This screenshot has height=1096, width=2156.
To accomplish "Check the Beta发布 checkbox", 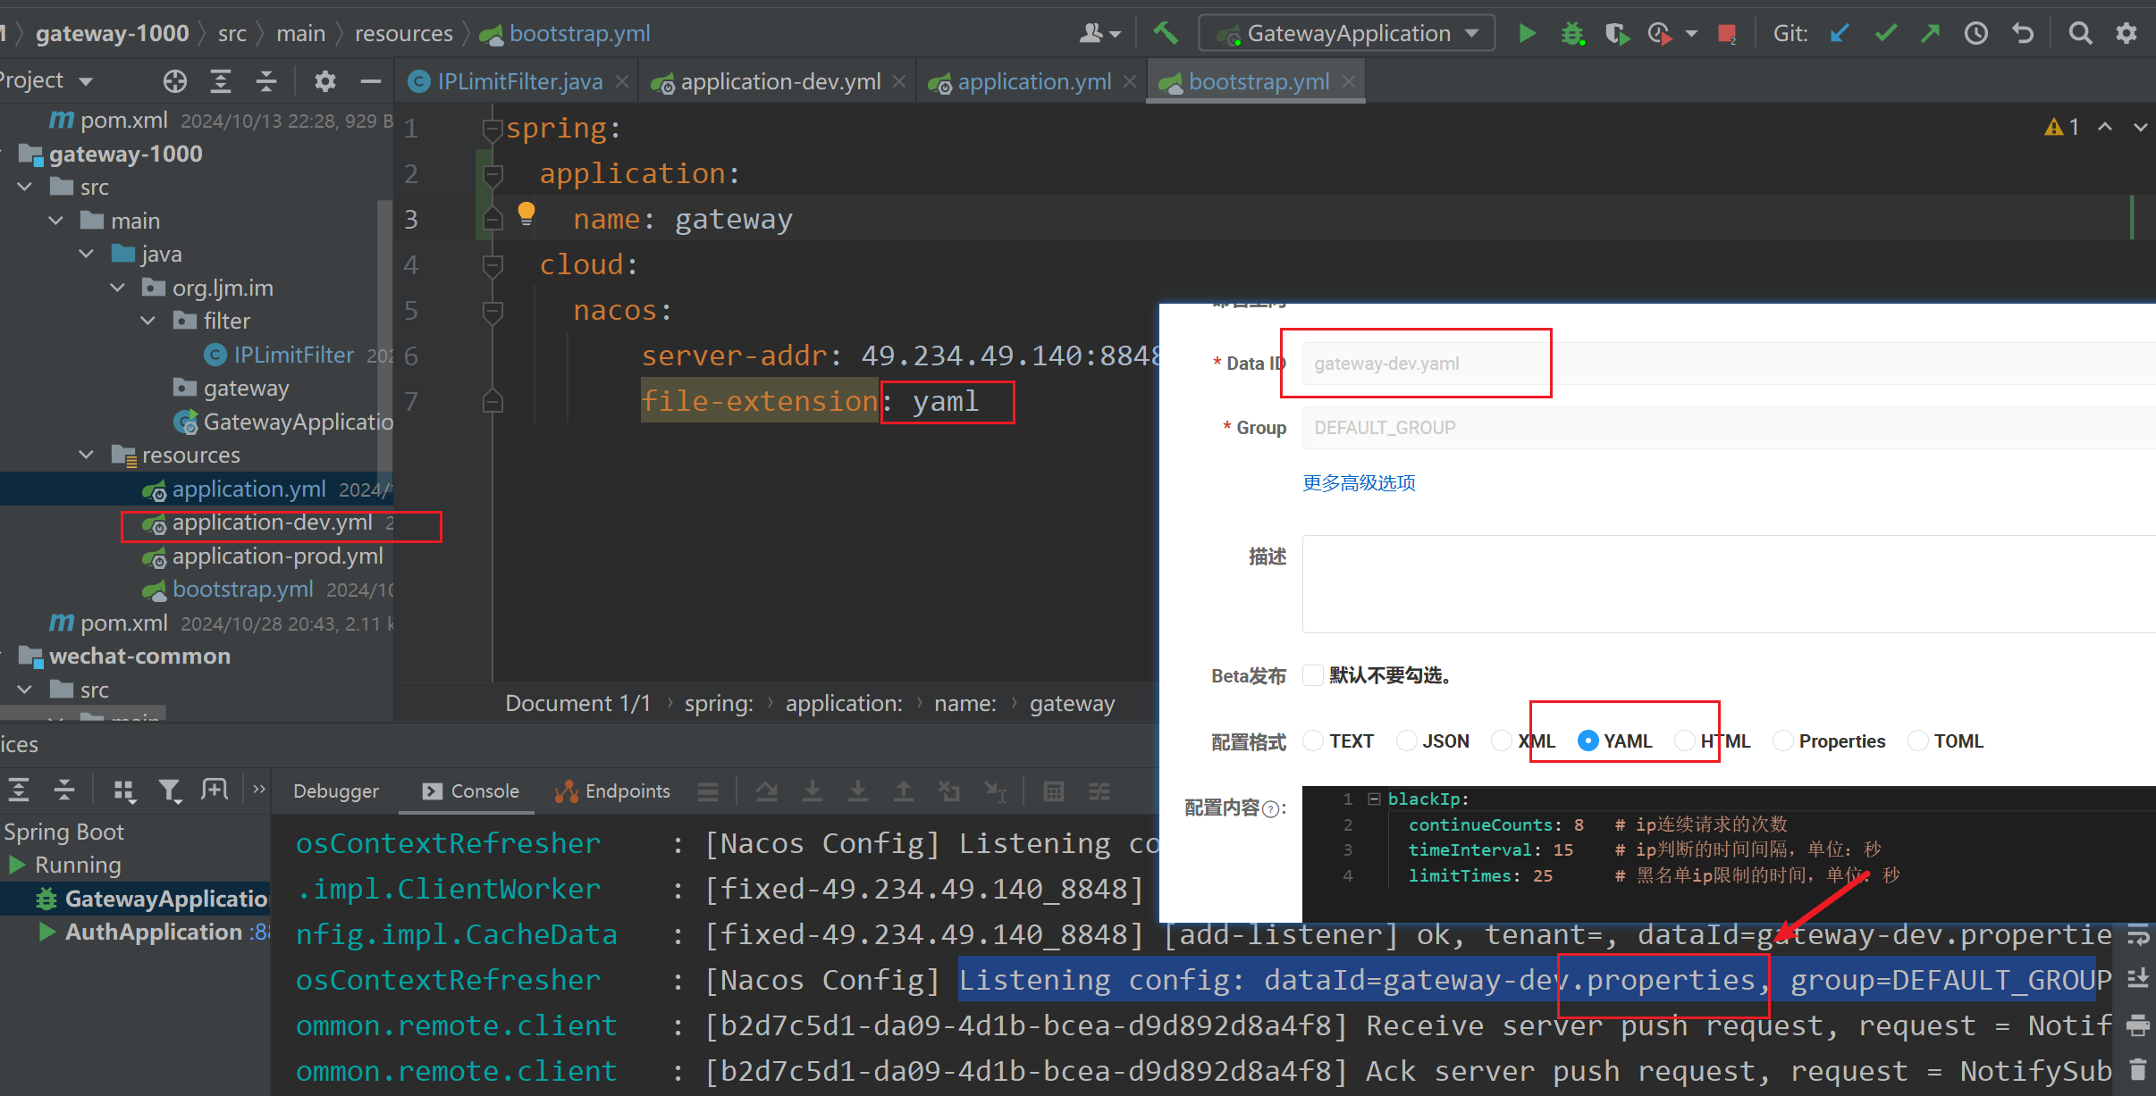I will point(1313,675).
